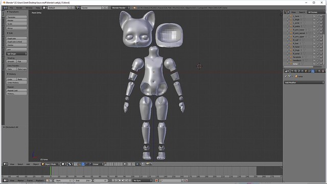This screenshot has width=327, height=184.
Task: Open the 3D viewport Select menu
Action: coord(20,164)
